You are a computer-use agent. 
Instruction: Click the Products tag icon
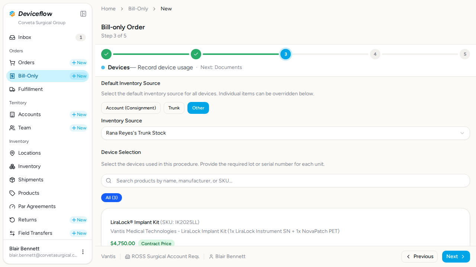[12, 193]
